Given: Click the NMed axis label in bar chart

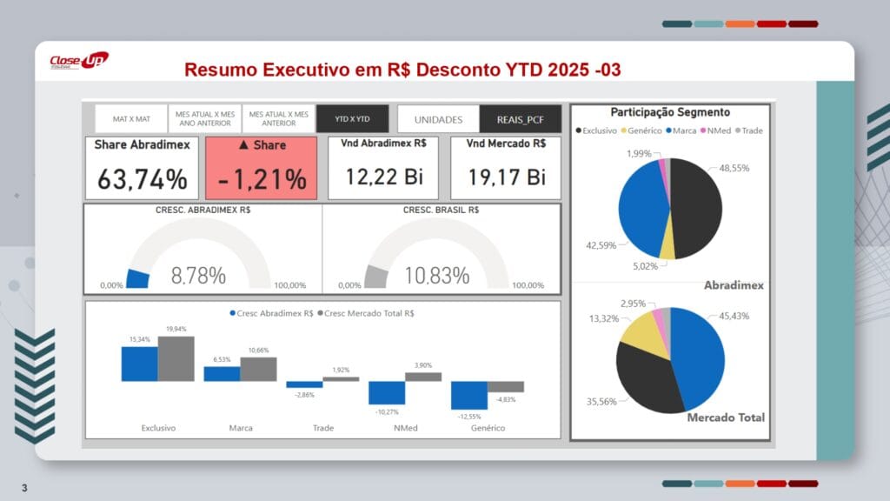Looking at the screenshot, I should 405,428.
